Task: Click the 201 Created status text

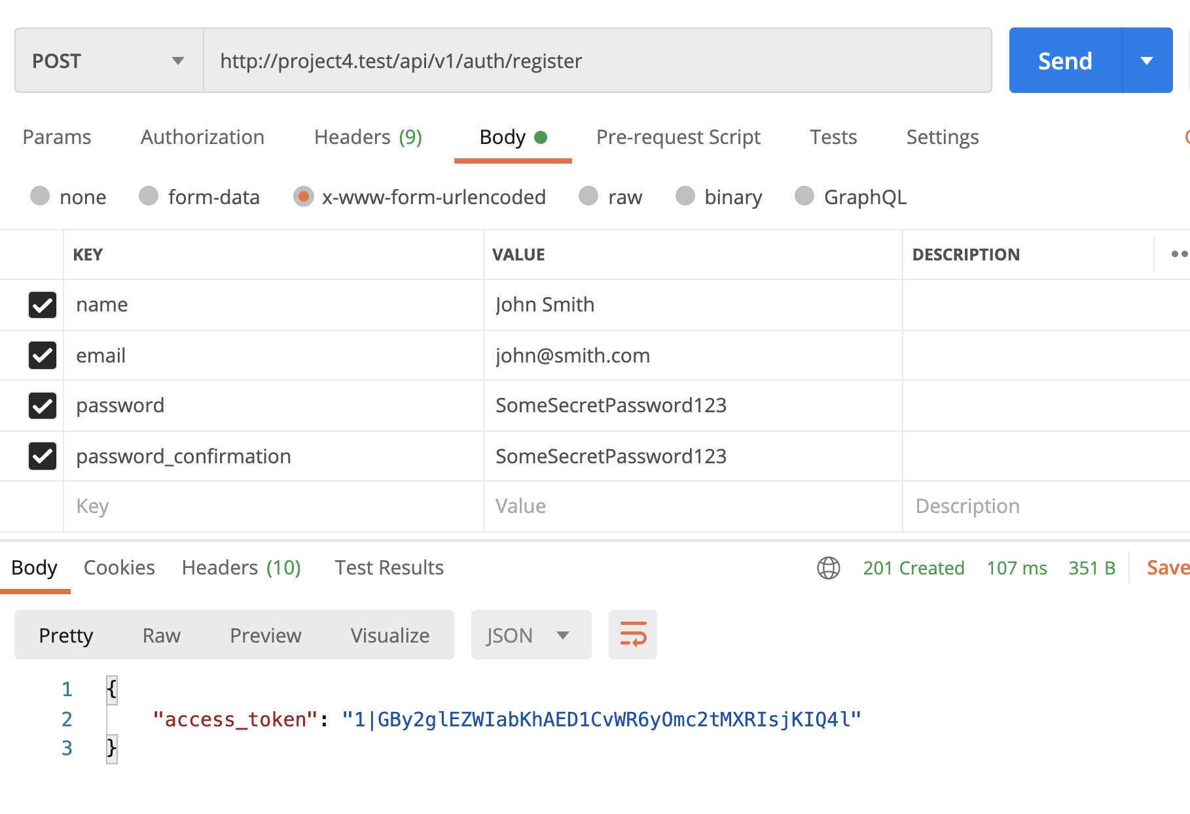Action: point(914,568)
